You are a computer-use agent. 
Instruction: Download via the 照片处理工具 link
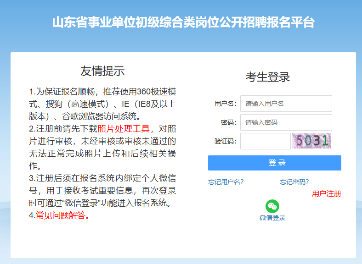pyautogui.click(x=124, y=128)
